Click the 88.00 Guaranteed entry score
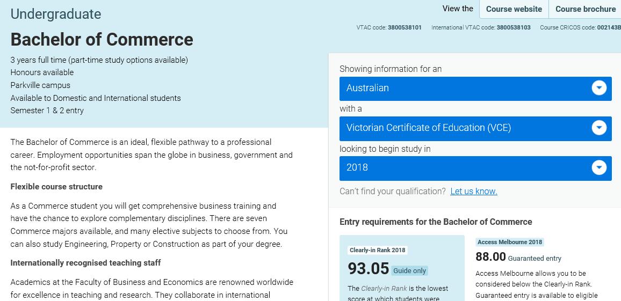The image size is (621, 301). click(490, 257)
